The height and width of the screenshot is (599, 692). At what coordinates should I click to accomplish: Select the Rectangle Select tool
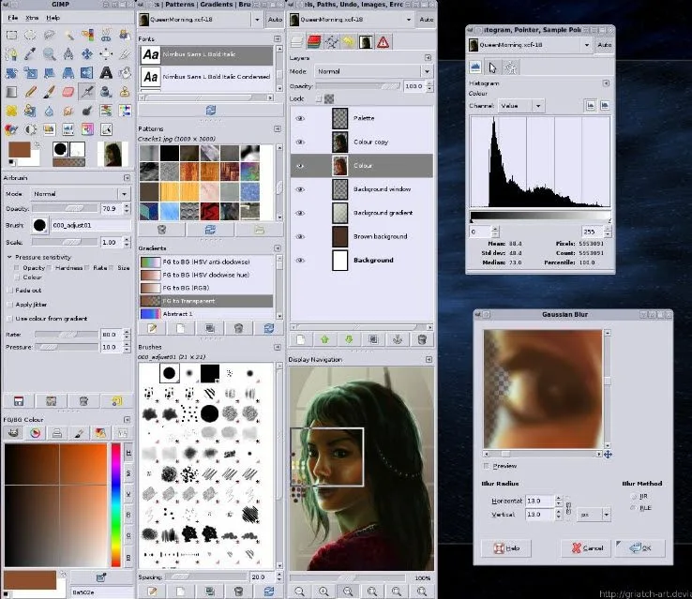coord(10,36)
